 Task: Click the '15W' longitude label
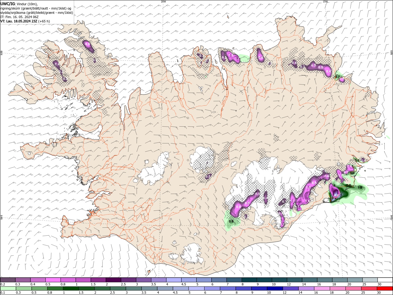325,2
